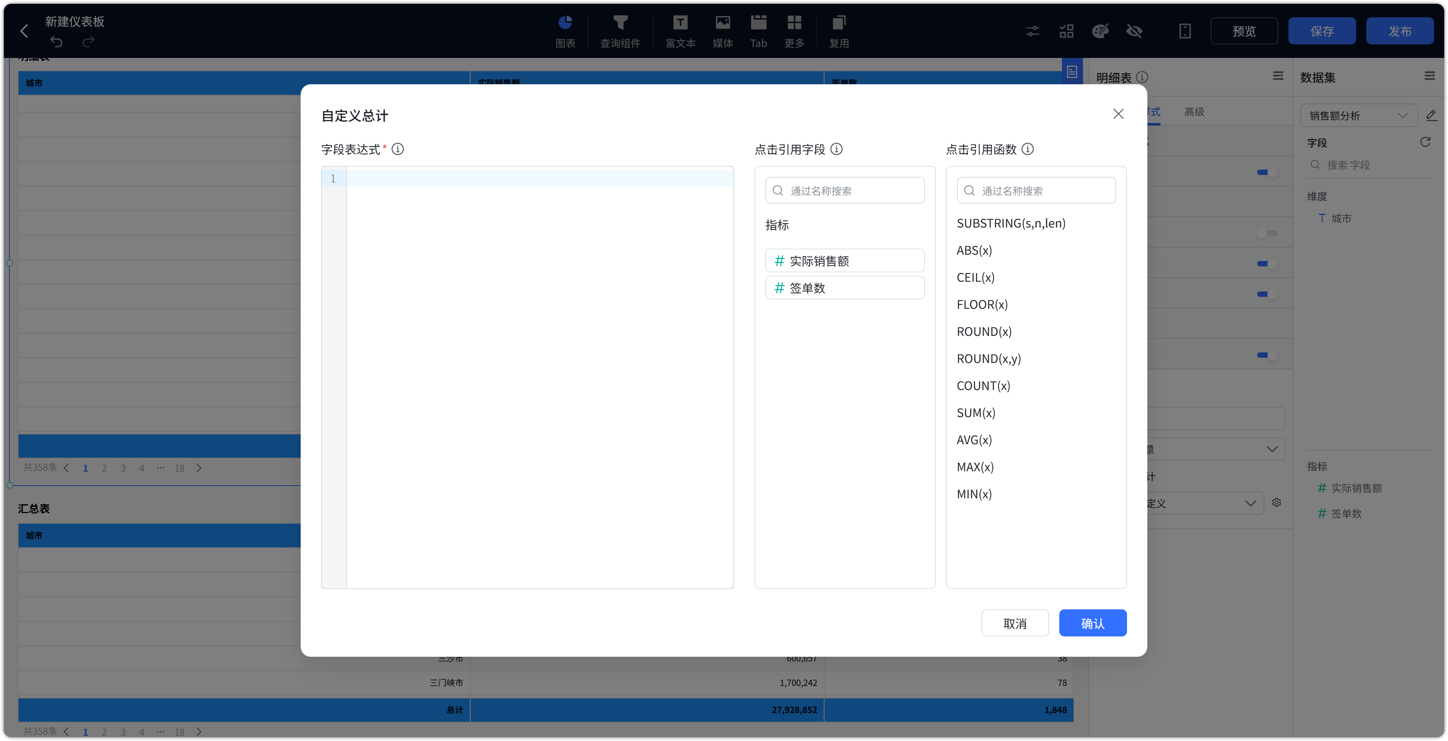Go to page 3 of 汇总表
This screenshot has height=741, width=1448.
pos(123,732)
